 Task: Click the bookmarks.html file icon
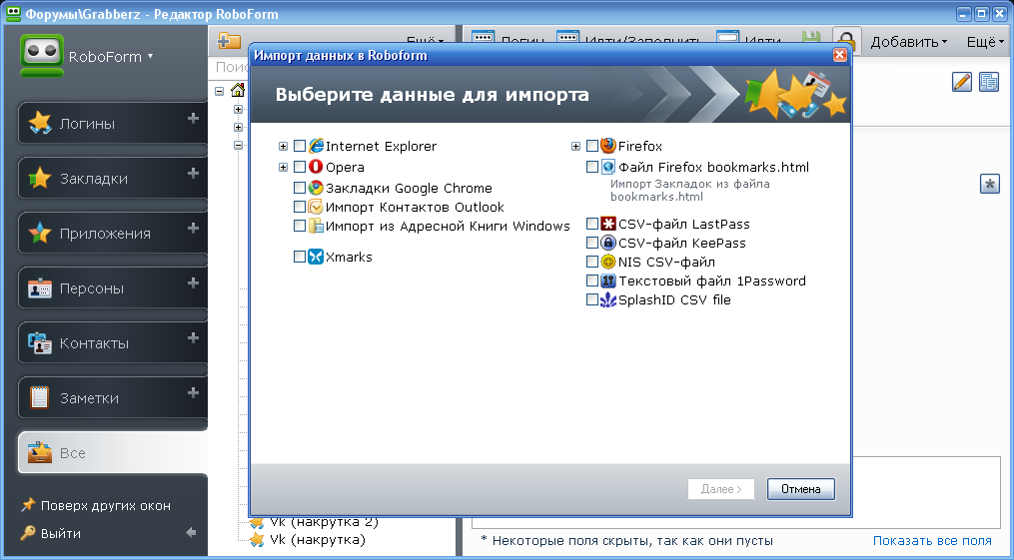coord(607,167)
